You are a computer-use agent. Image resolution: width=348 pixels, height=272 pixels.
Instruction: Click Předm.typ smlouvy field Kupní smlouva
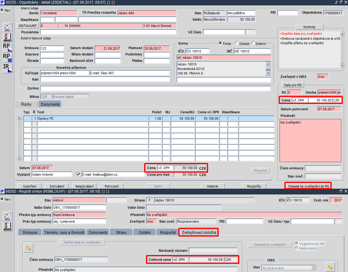coord(79,215)
